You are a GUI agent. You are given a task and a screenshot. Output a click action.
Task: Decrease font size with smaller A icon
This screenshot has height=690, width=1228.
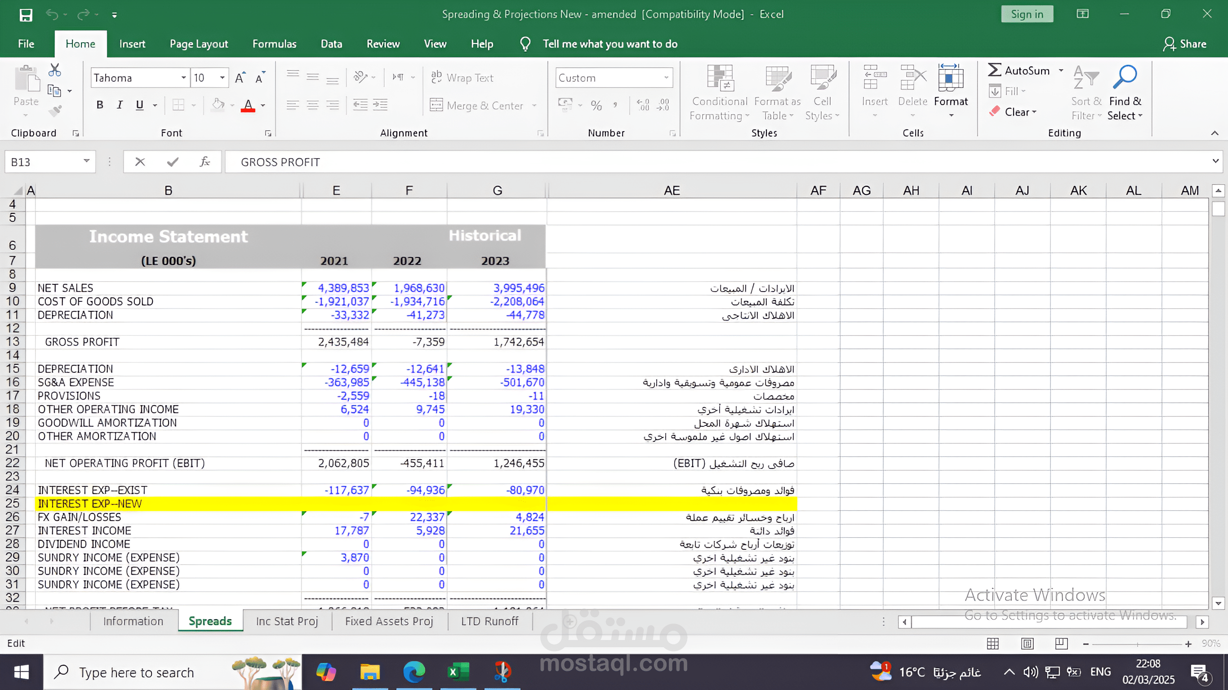click(260, 78)
